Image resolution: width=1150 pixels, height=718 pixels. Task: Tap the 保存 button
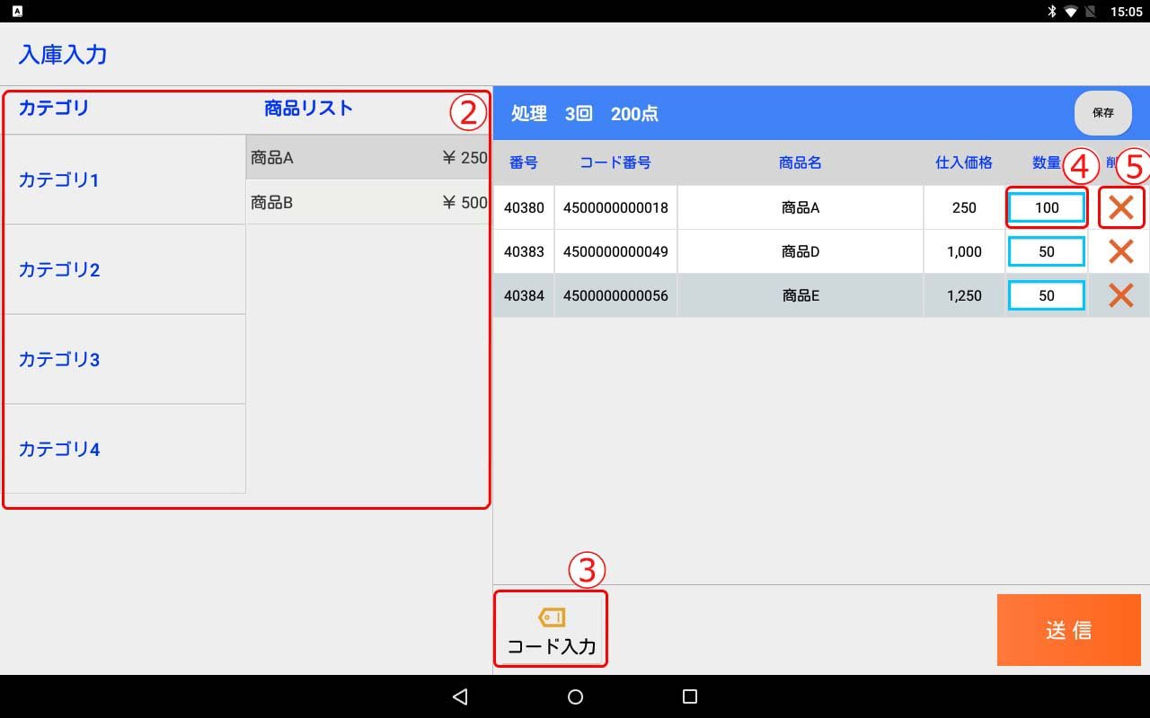tap(1103, 113)
